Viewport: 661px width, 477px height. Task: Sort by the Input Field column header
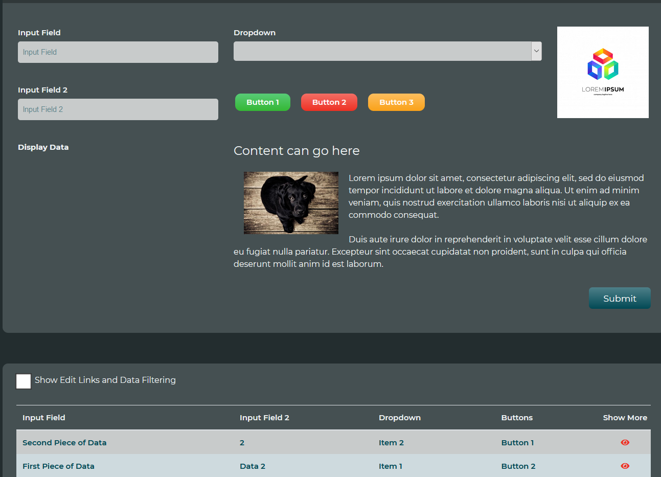[44, 418]
